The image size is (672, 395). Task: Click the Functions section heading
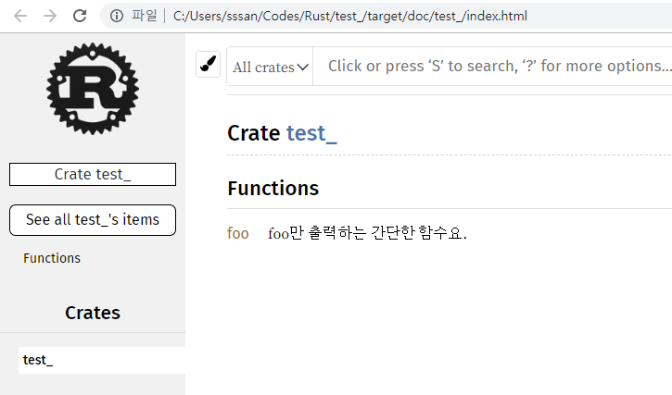pyautogui.click(x=273, y=189)
